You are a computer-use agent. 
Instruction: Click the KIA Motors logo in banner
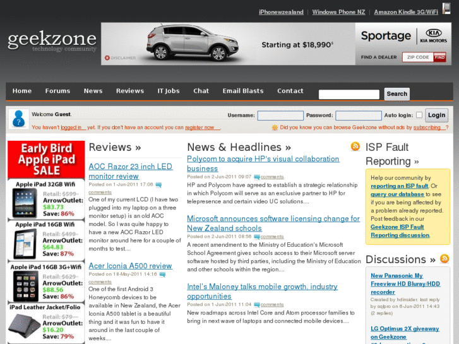point(434,36)
